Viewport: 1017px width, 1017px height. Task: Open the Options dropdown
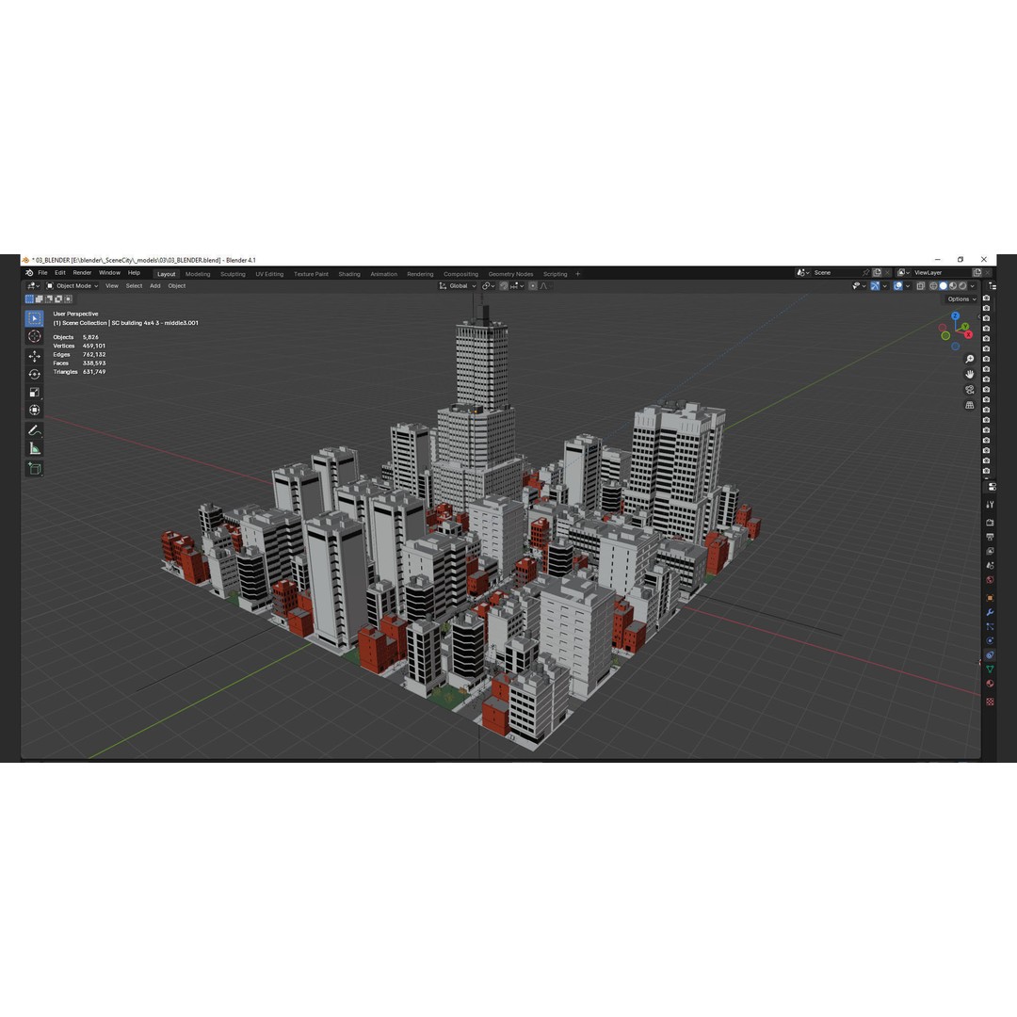961,299
